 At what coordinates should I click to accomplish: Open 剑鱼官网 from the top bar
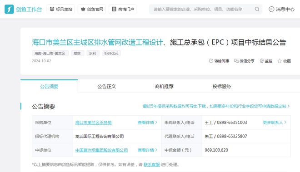(x=92, y=9)
